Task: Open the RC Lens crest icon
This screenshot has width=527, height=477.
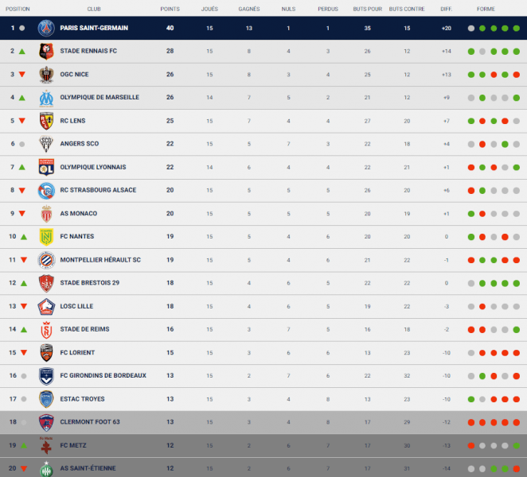Action: click(45, 121)
